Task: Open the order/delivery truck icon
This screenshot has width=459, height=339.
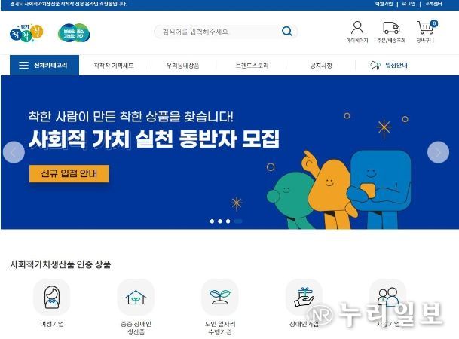Action: [x=391, y=28]
